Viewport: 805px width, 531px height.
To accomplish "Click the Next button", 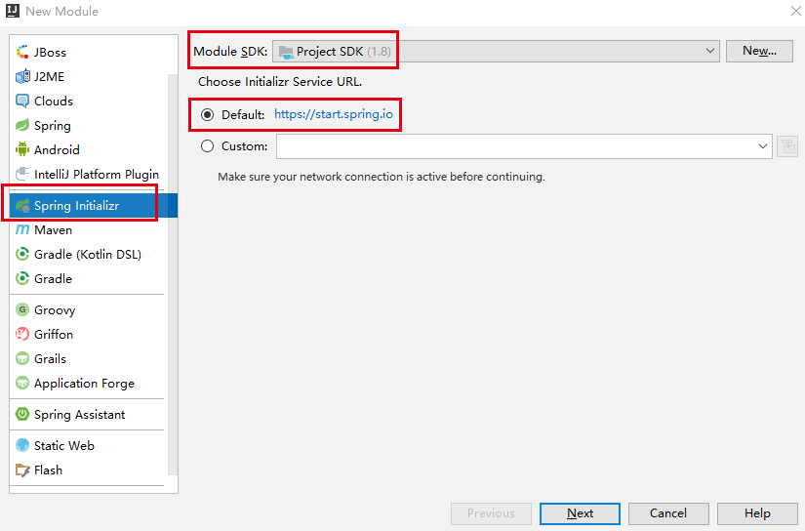I will click(x=580, y=513).
